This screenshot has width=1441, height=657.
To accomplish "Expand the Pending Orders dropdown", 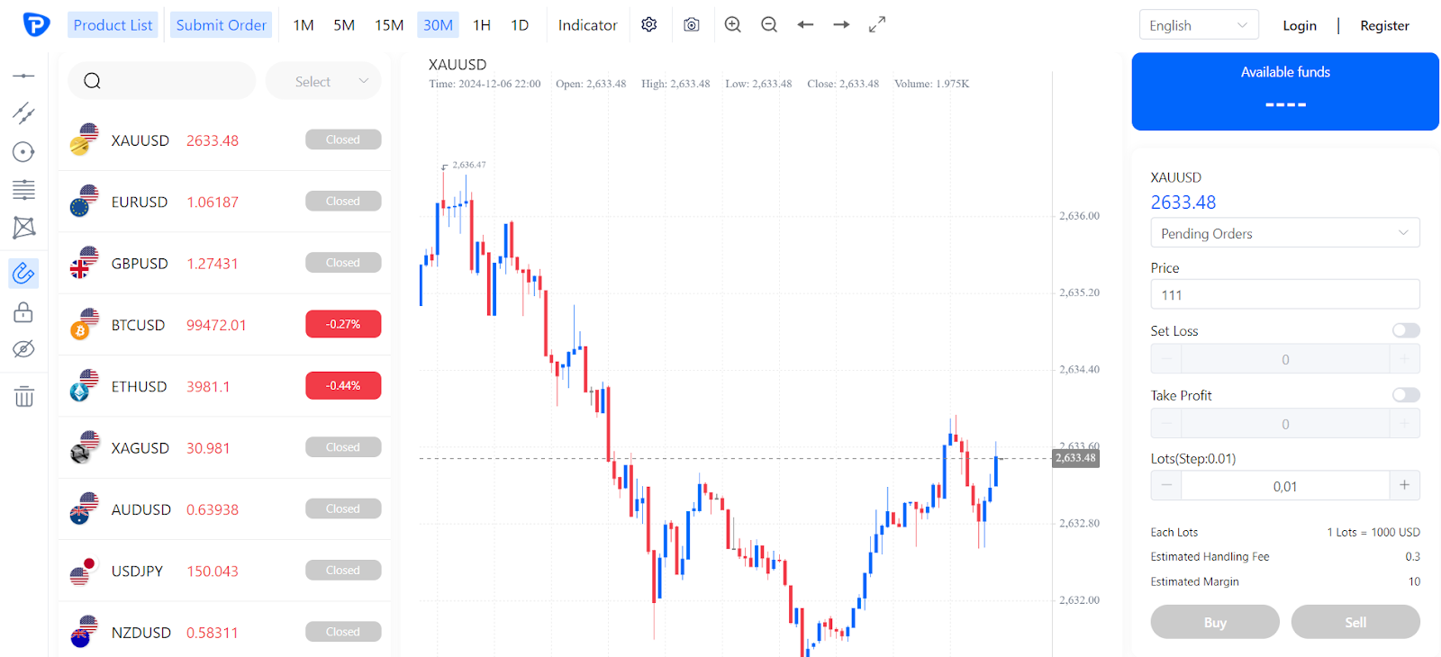I will click(1284, 233).
